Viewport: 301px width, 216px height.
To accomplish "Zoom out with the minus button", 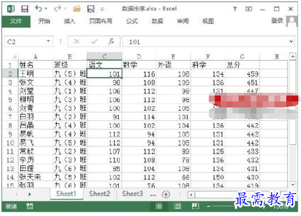I will click(x=208, y=206).
